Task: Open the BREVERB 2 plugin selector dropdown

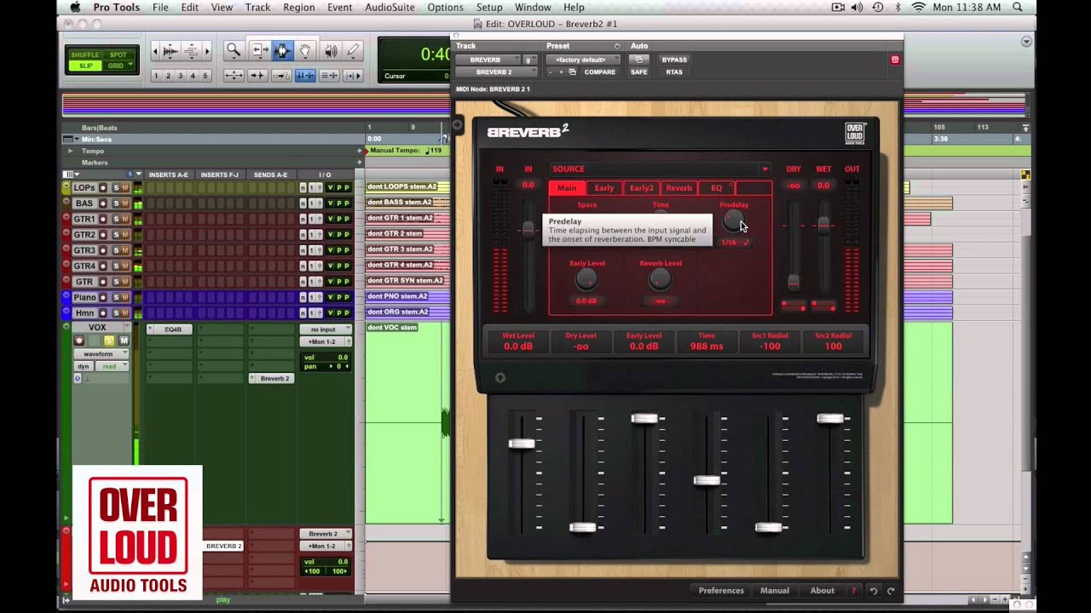Action: [x=496, y=72]
